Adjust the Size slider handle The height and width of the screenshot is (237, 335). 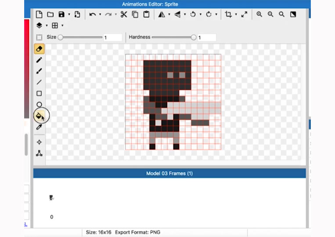(61, 37)
